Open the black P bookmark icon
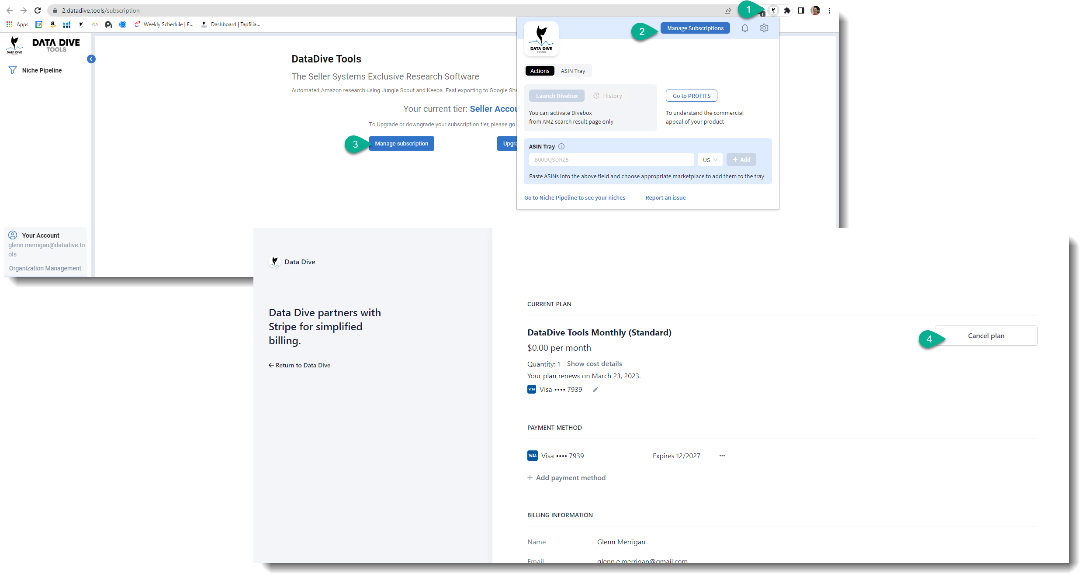 (x=109, y=24)
